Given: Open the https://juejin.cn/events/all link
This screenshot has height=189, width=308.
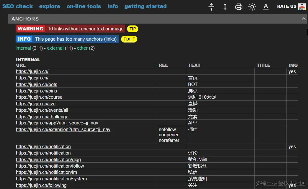Looking at the screenshot, I should 42,110.
